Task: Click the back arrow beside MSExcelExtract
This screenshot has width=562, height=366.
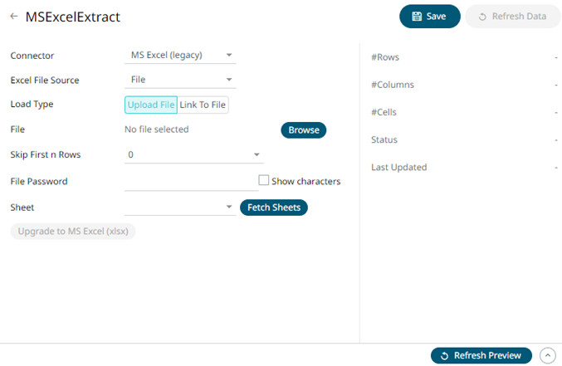Action: coord(13,17)
